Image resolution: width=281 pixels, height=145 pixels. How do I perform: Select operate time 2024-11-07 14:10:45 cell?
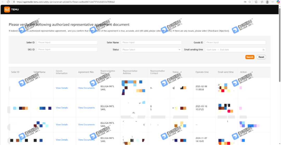(x=201, y=140)
